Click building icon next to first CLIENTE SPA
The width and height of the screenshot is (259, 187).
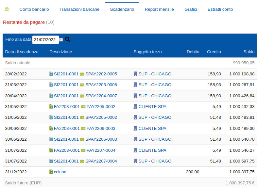135,107
